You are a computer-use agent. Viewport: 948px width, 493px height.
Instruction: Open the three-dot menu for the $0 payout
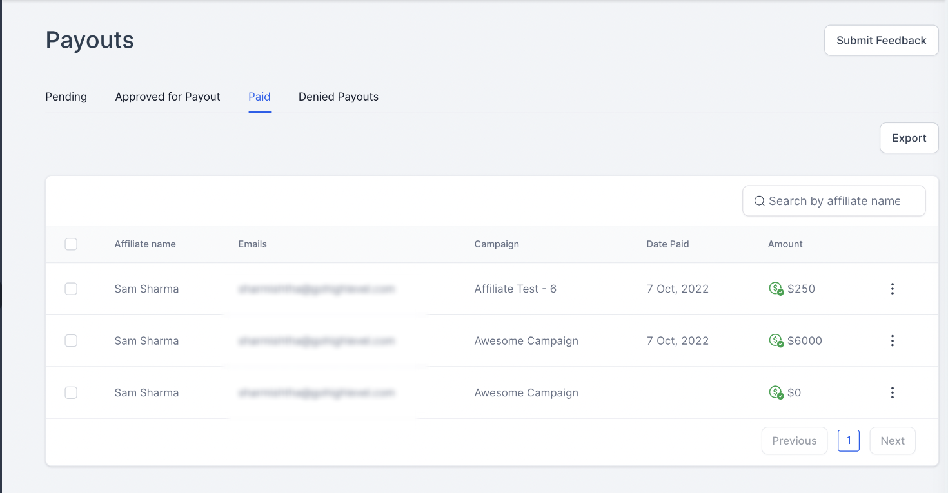click(x=893, y=392)
